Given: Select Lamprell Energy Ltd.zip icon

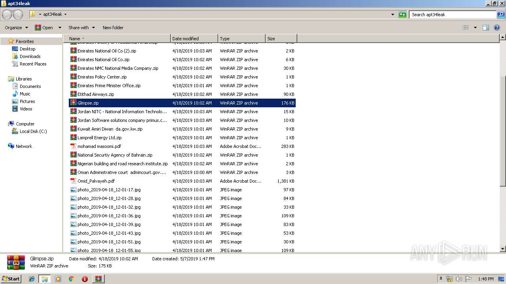Looking at the screenshot, I should [x=74, y=138].
